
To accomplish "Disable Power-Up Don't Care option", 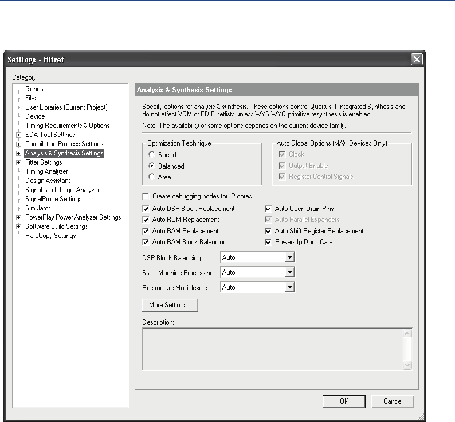I will (269, 242).
